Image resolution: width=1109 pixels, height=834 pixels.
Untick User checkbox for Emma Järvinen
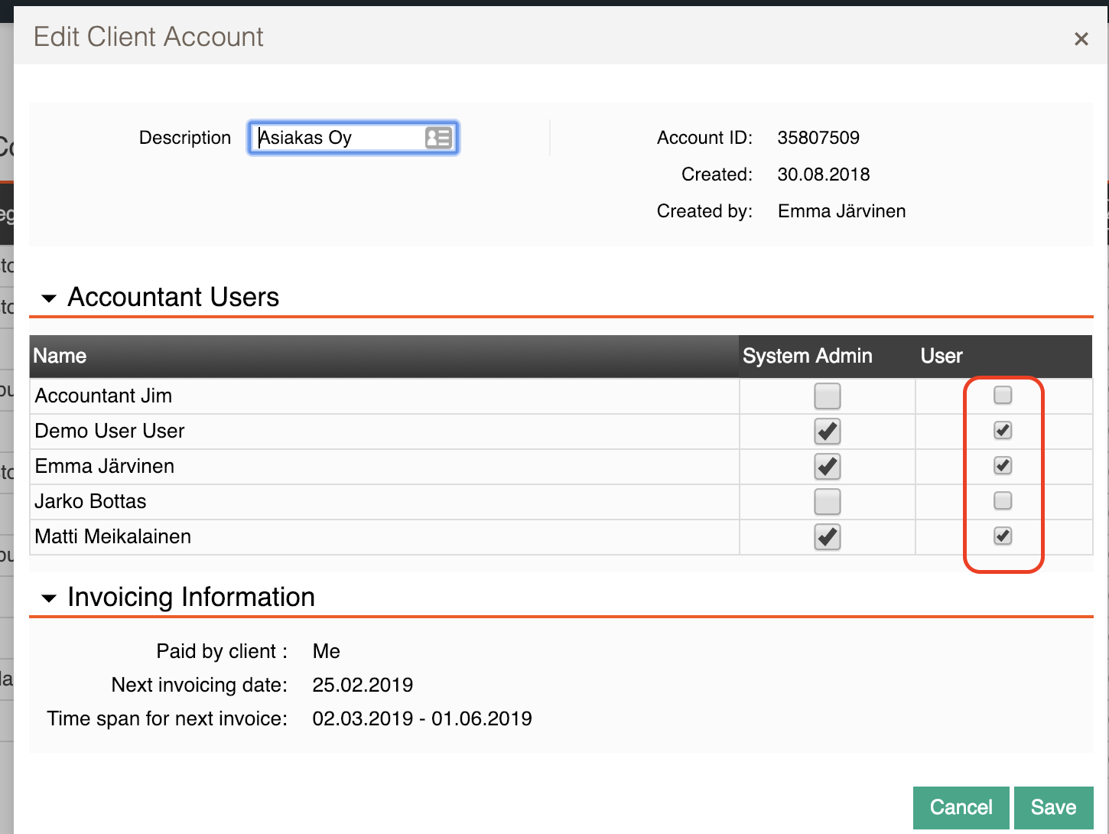tap(1002, 466)
